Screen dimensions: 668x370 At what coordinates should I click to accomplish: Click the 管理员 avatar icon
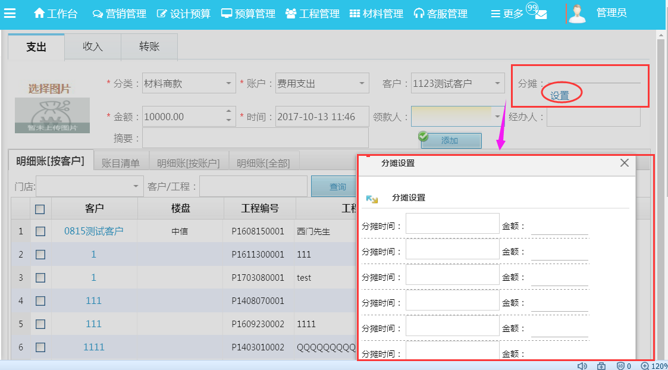coord(576,13)
